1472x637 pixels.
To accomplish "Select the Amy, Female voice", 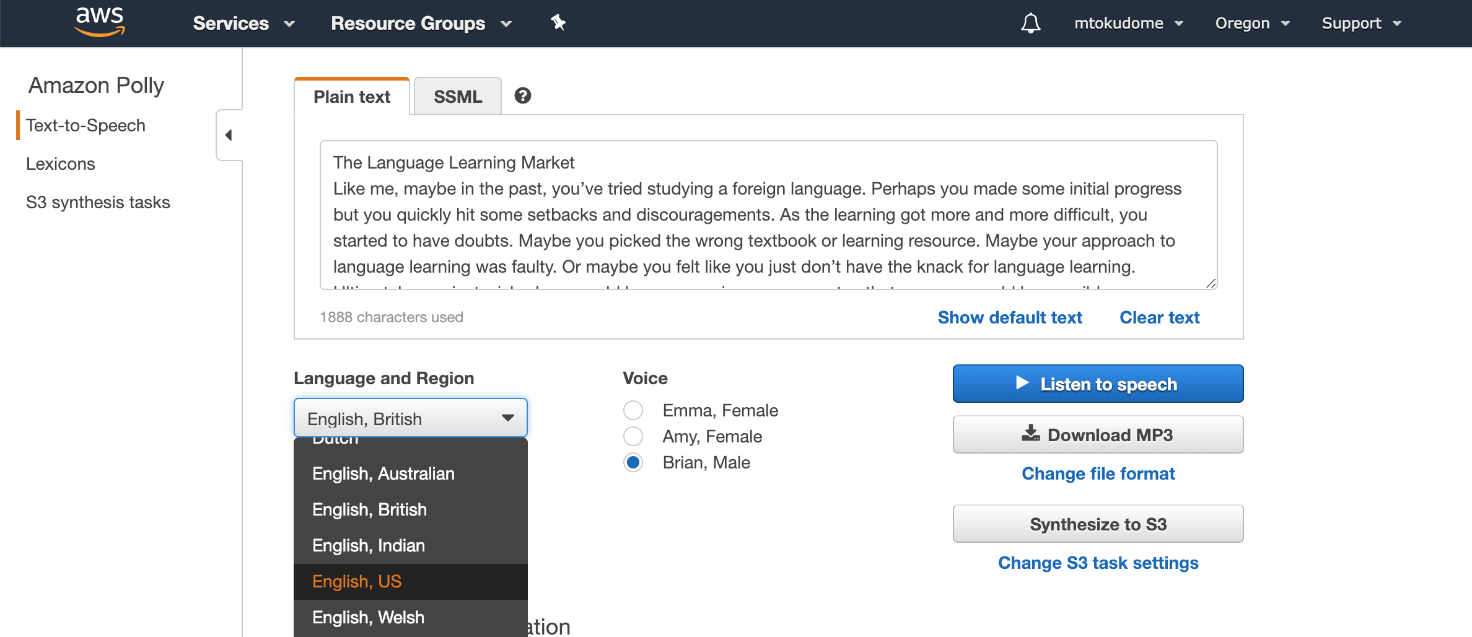I will pyautogui.click(x=633, y=436).
